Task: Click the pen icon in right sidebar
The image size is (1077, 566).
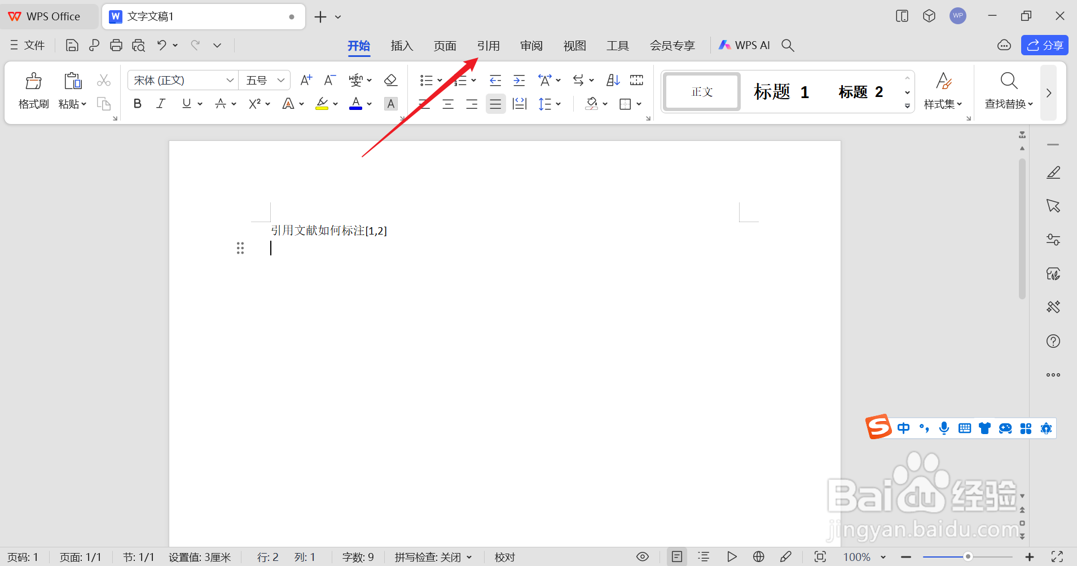Action: pyautogui.click(x=1053, y=172)
